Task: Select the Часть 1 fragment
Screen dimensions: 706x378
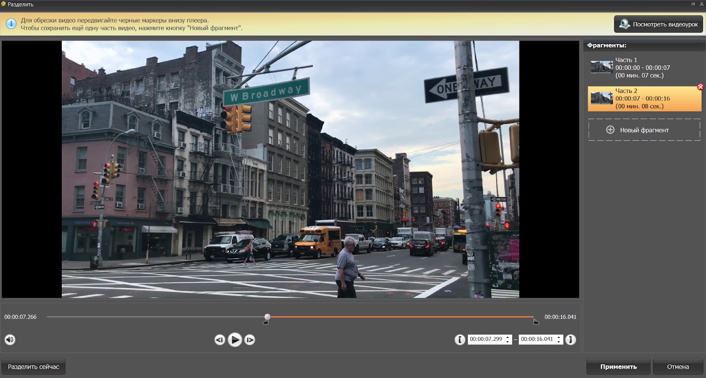Action: [x=644, y=68]
